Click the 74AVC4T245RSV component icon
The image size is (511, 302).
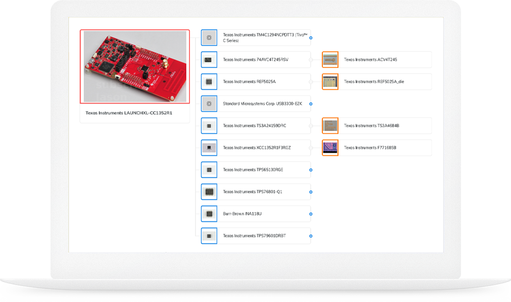209,60
